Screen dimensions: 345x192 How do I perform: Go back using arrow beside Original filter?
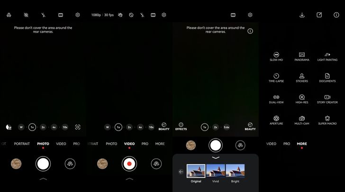tap(181, 172)
